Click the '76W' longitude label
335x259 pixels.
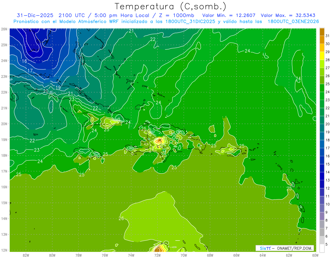click(105, 255)
